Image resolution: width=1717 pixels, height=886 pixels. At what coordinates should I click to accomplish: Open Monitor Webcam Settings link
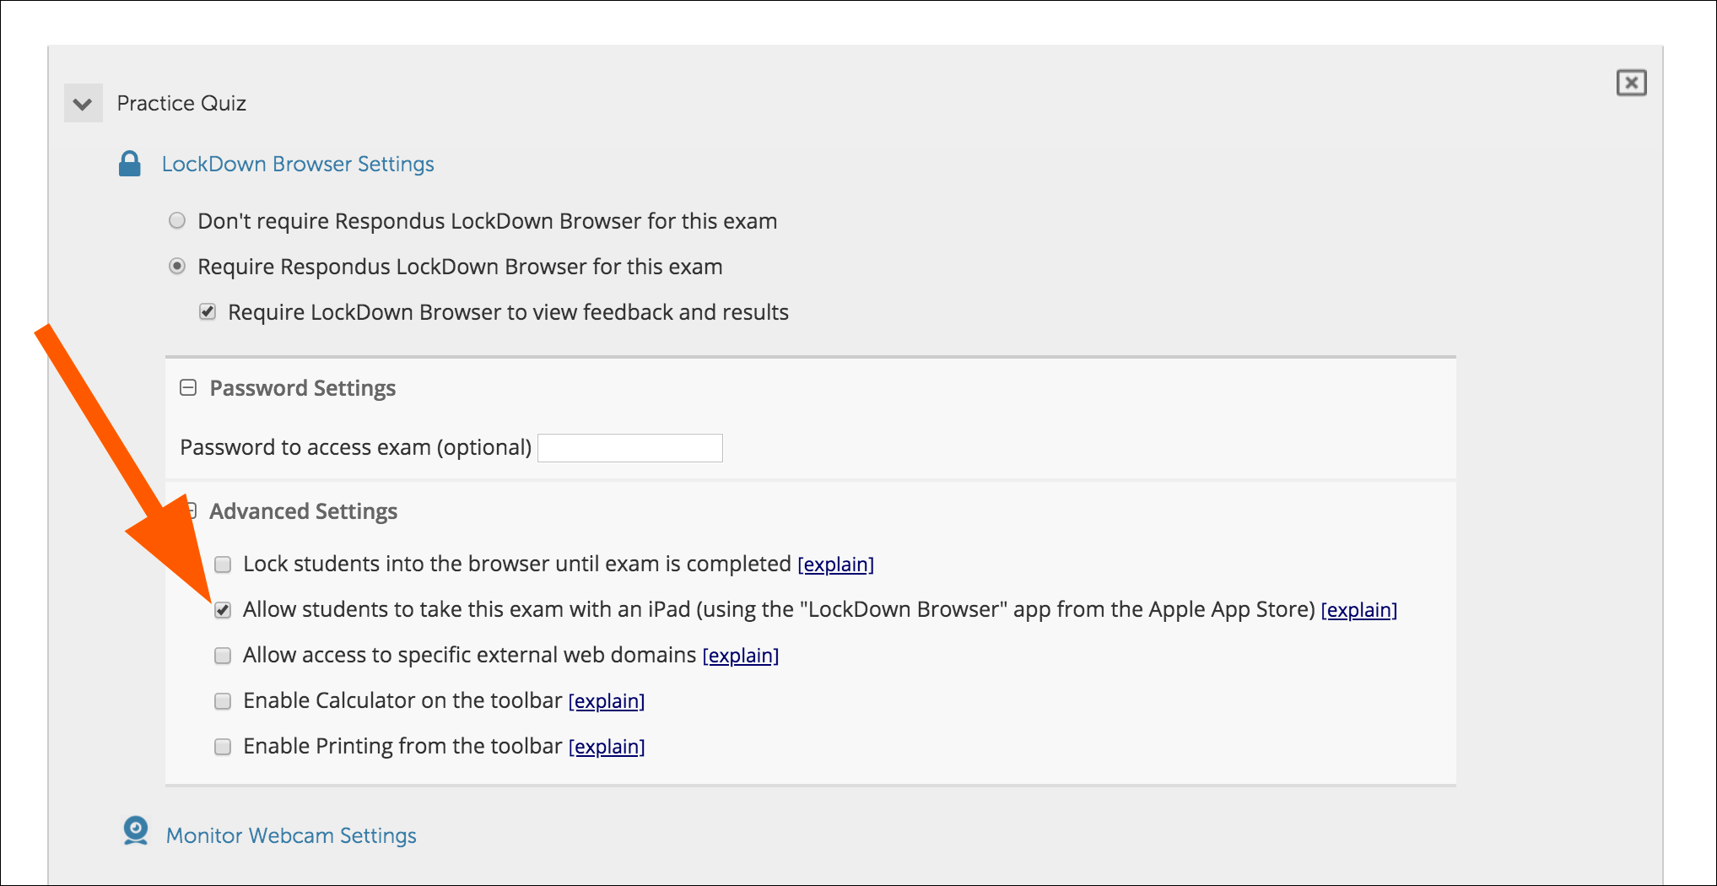tap(291, 835)
